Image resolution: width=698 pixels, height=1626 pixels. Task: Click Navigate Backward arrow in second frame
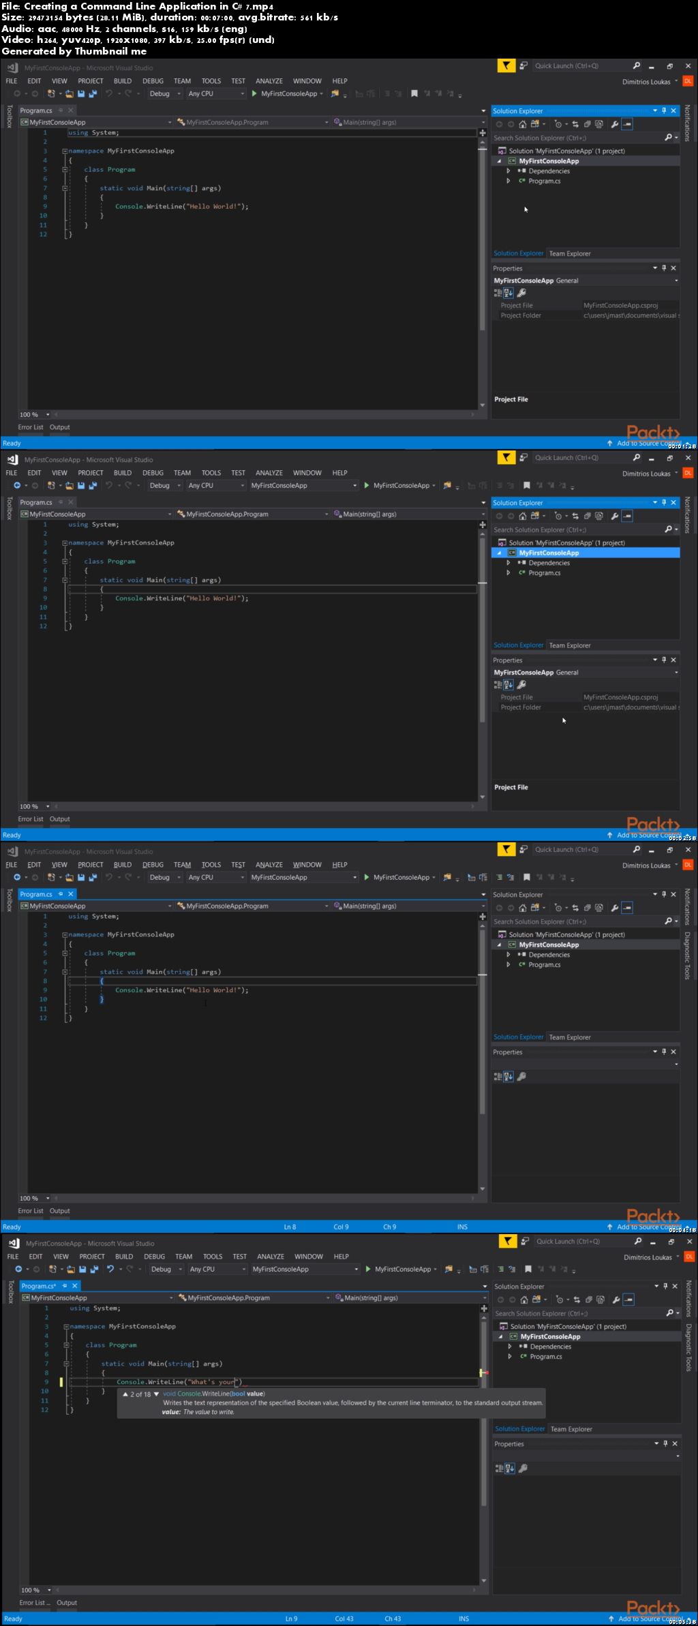coord(17,485)
